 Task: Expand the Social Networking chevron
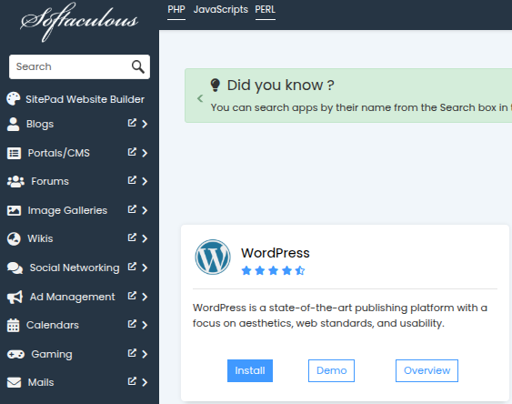coord(145,268)
